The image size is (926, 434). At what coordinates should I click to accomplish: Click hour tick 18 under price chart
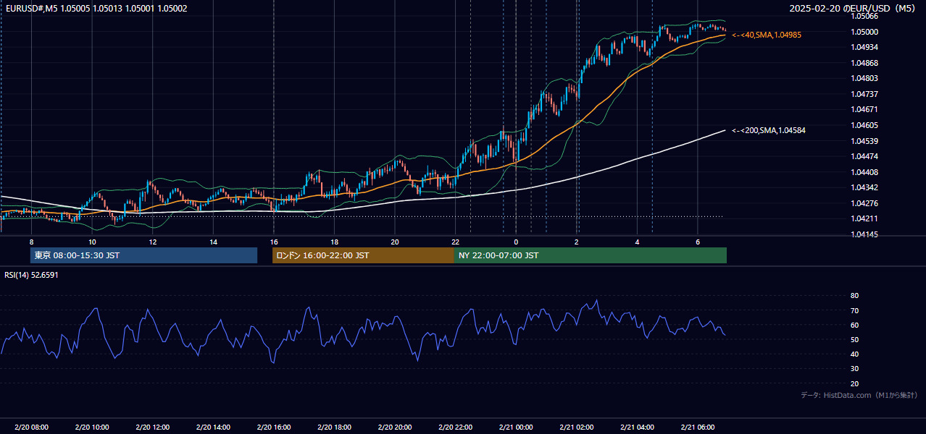334,242
